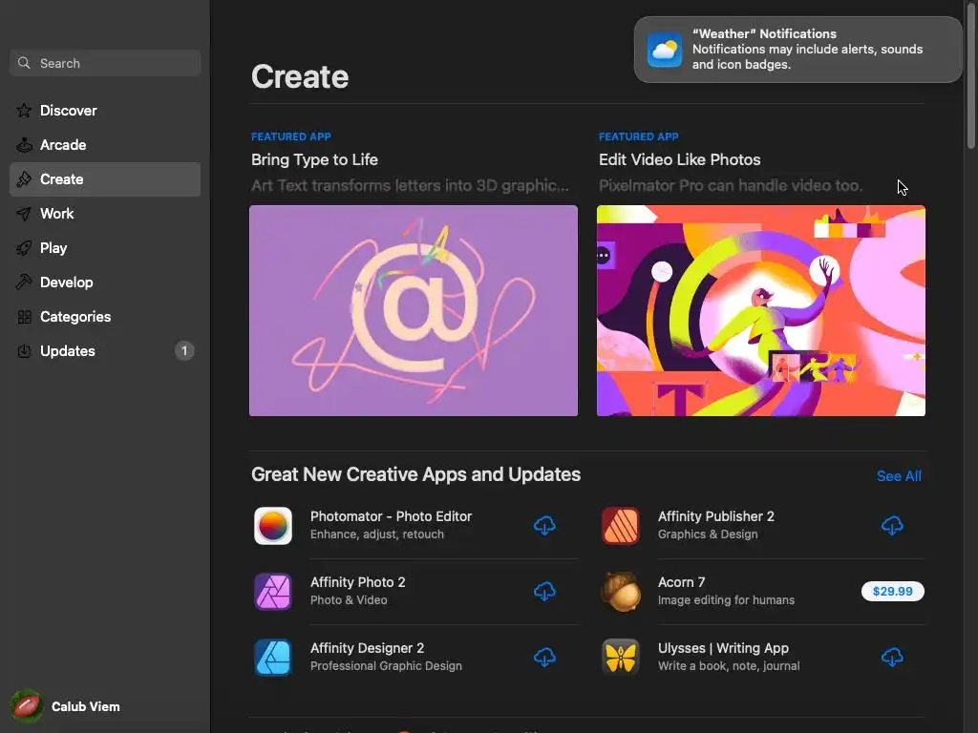Open the Acorn 7 app icon

620,592
